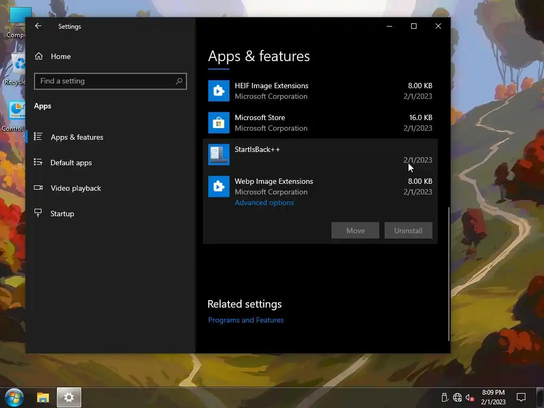The image size is (544, 408).
Task: Open the notification center icon
Action: 521,397
